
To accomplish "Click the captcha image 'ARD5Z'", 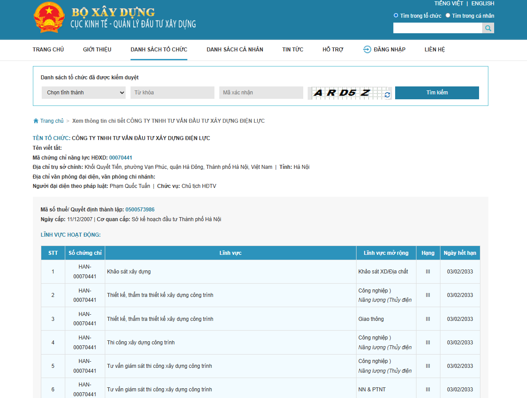I will (345, 93).
